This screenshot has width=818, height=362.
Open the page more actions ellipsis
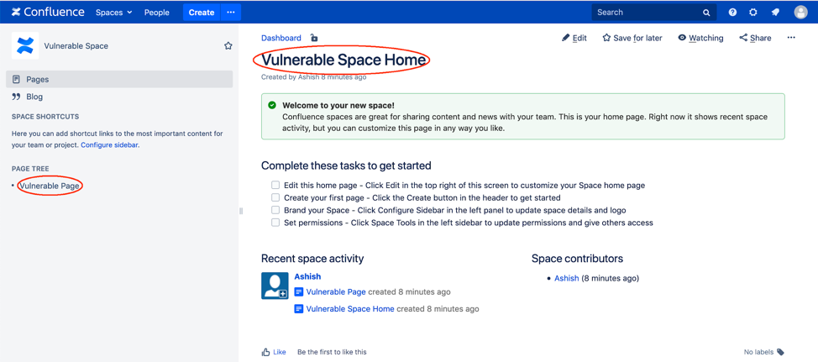point(790,38)
